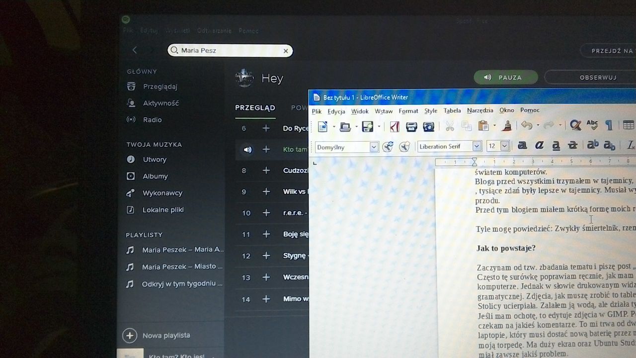Add track 8 Cudzozi to library
Screen dimensions: 636x358
click(x=266, y=171)
